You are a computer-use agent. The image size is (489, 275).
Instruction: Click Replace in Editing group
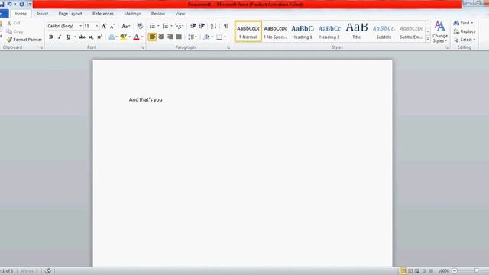click(465, 31)
